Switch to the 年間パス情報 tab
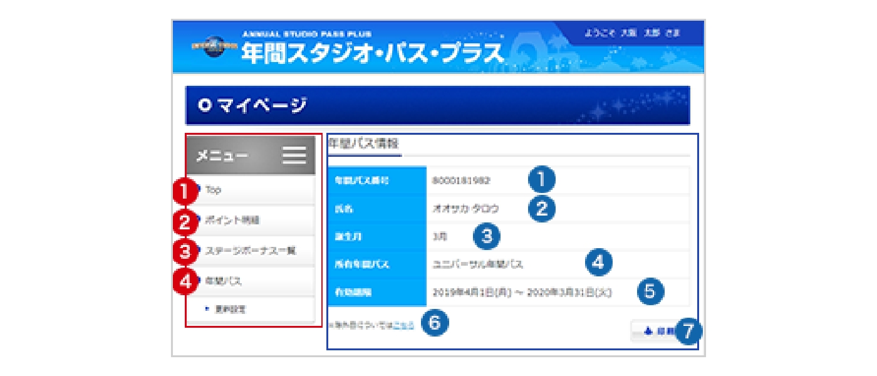Image resolution: width=877 pixels, height=376 pixels. (363, 144)
